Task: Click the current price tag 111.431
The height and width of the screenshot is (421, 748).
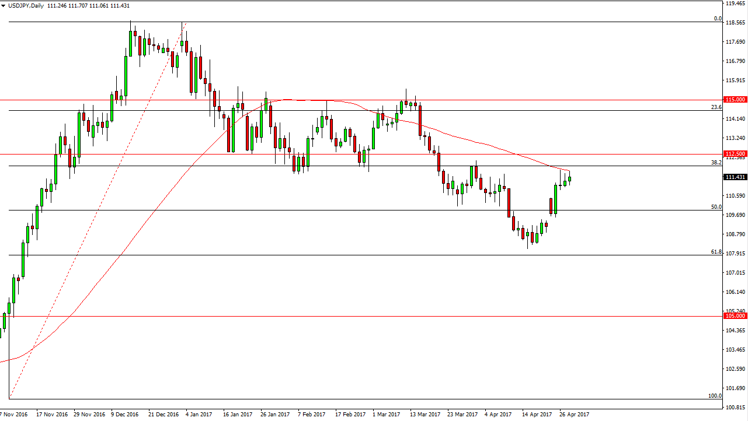Action: click(735, 177)
